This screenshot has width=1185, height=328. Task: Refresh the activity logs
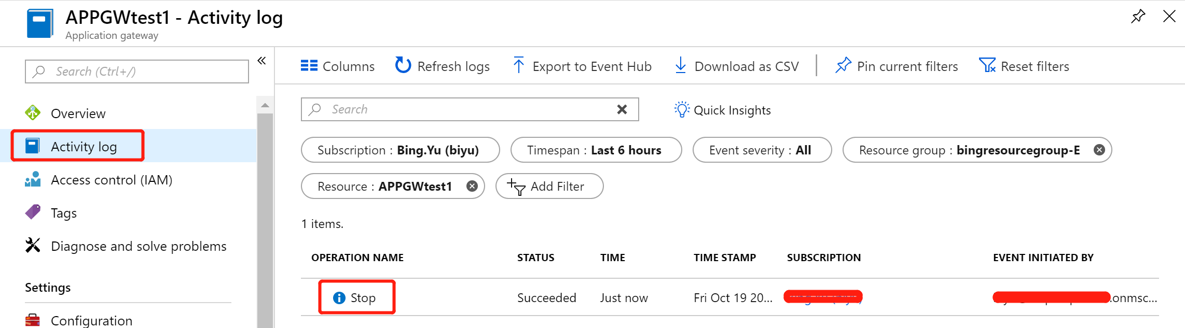coord(442,66)
